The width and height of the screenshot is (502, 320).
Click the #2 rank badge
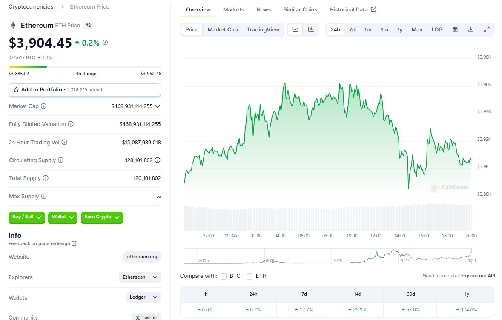click(88, 25)
